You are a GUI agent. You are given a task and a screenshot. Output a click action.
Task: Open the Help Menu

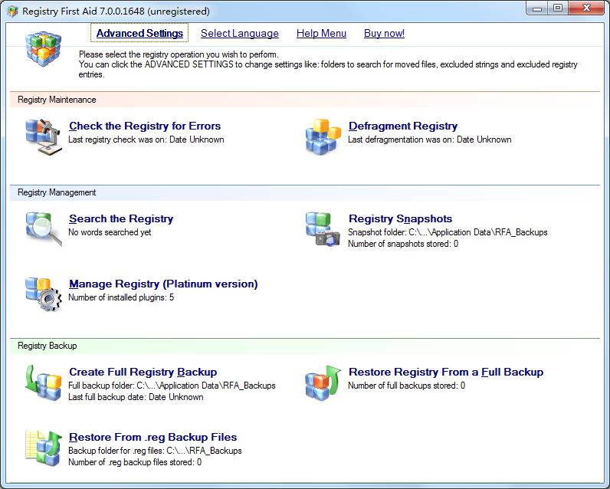[x=321, y=33]
